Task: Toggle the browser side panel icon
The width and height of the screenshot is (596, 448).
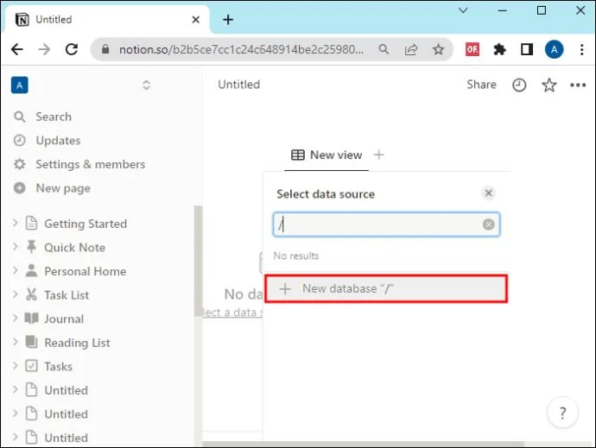Action: click(526, 49)
